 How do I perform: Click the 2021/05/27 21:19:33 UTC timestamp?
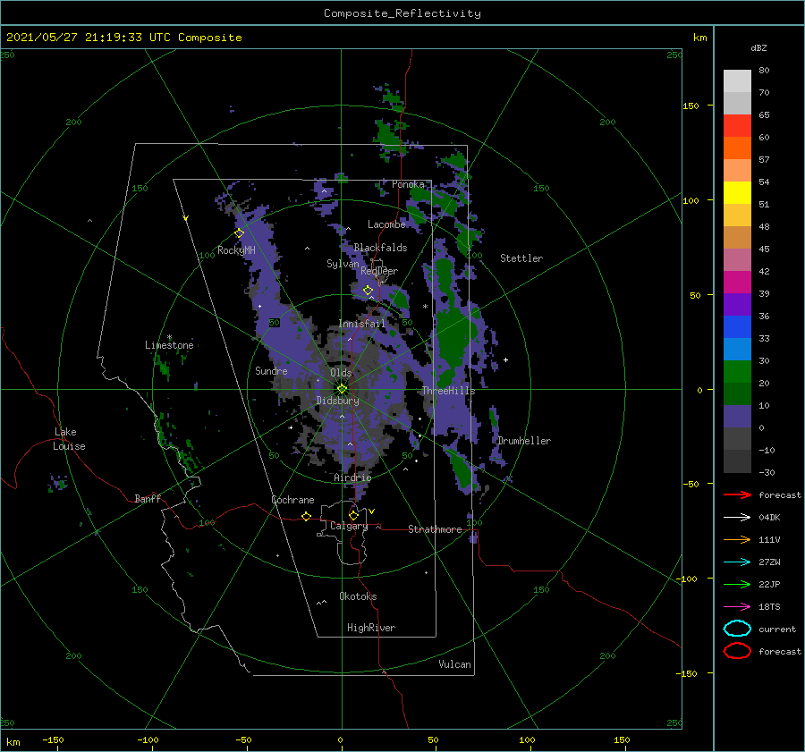tap(89, 37)
